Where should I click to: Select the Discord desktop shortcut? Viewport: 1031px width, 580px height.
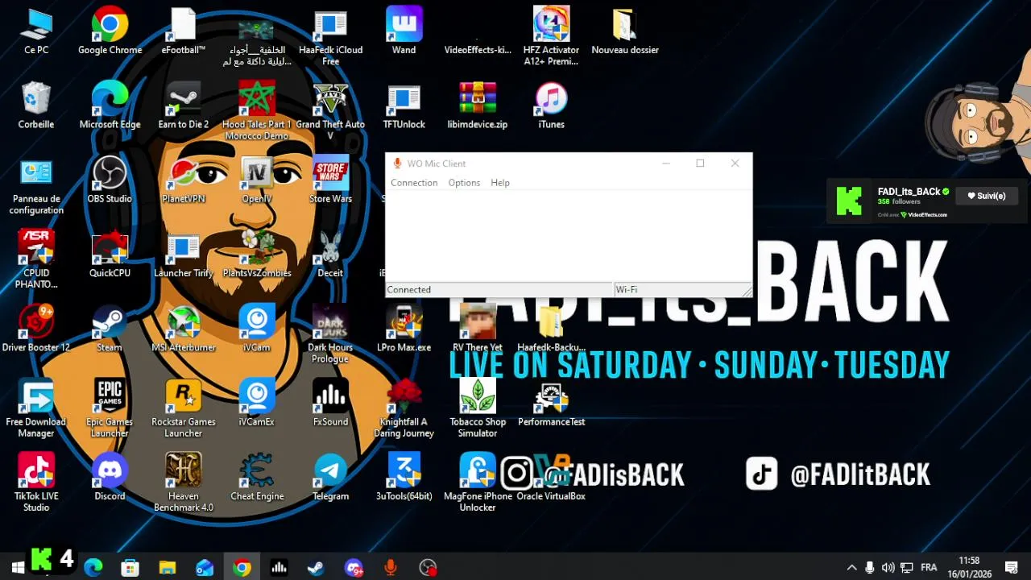click(110, 477)
